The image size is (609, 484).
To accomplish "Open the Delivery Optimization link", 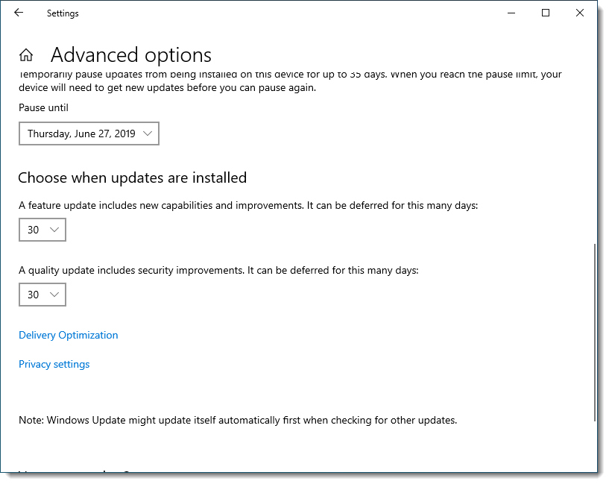I will (x=69, y=335).
